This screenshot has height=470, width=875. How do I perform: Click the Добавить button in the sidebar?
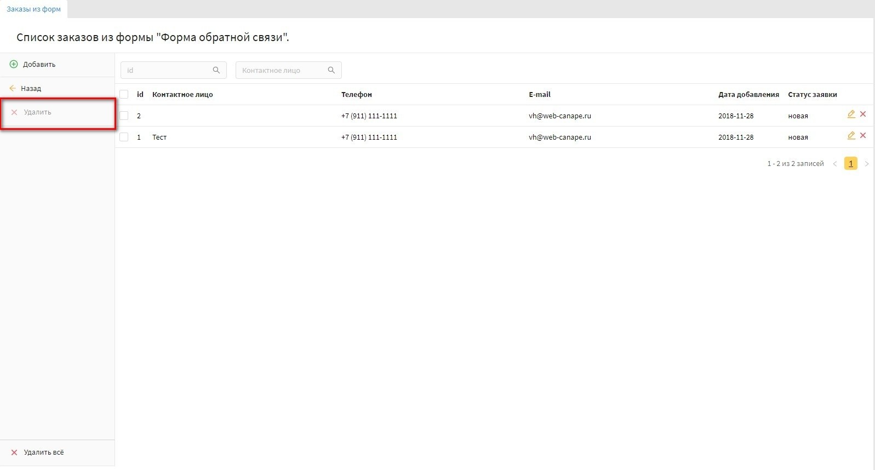38,65
